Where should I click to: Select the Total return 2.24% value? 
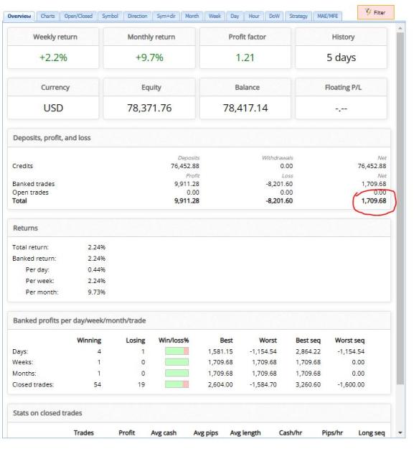(x=97, y=247)
